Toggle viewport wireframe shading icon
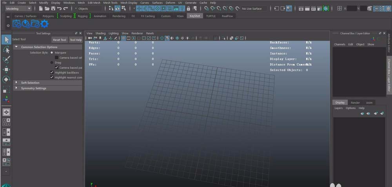392x187 pixels. pyautogui.click(x=162, y=38)
